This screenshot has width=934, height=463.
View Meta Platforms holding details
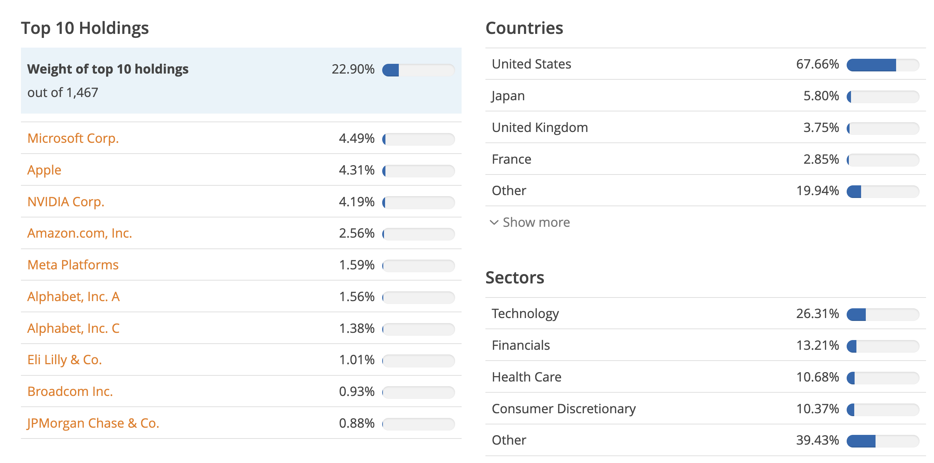click(73, 265)
